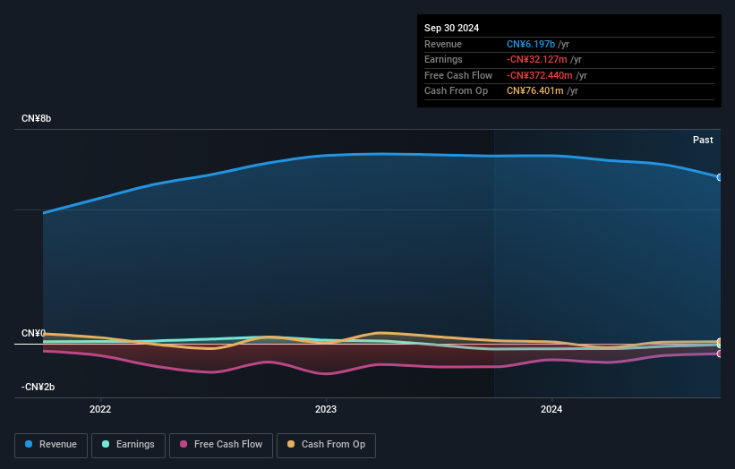Screen dimensions: 735x469
Task: Click the orange Cash From Op legend dot
Action: click(x=291, y=444)
